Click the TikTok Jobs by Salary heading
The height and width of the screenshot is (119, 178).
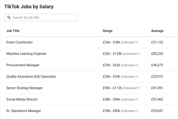pyautogui.click(x=29, y=7)
